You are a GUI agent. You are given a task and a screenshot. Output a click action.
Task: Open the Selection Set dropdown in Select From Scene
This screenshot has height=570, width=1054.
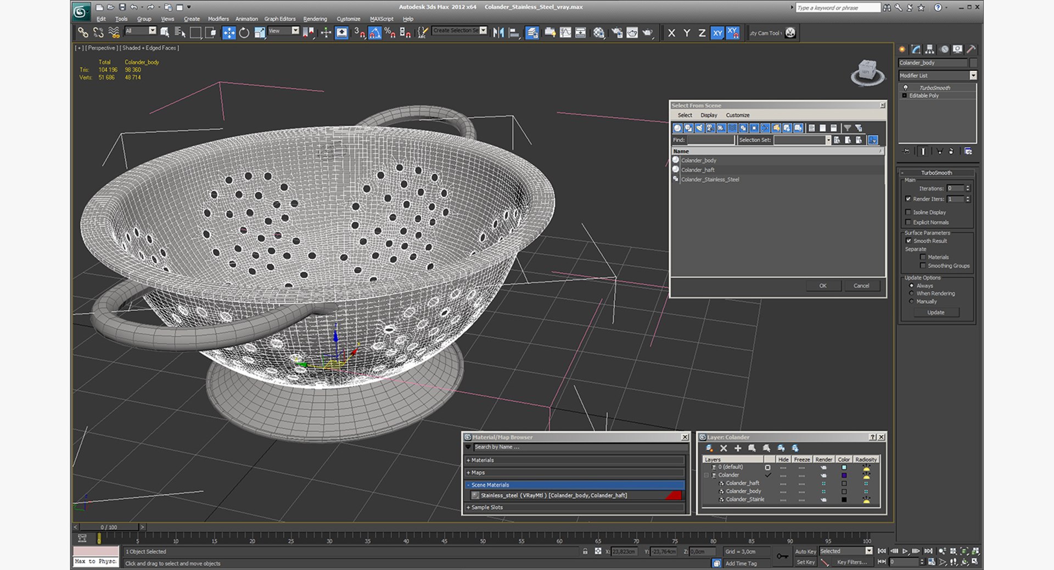[828, 140]
